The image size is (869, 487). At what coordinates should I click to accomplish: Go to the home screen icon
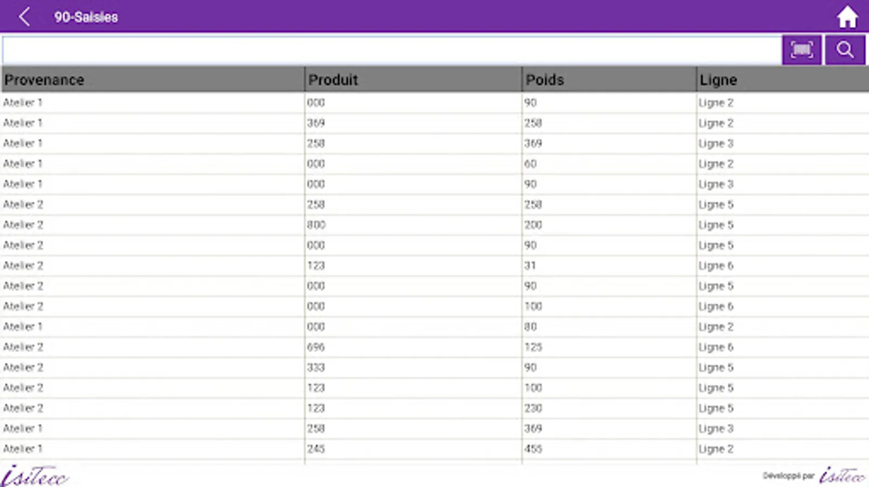(x=847, y=17)
